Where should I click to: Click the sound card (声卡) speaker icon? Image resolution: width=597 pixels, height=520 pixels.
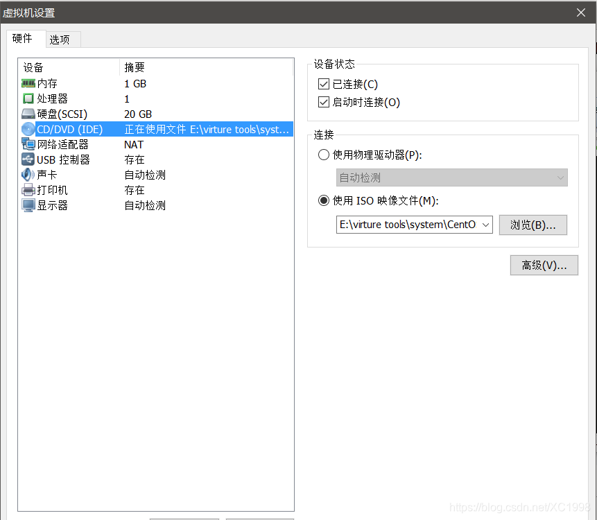pyautogui.click(x=28, y=175)
